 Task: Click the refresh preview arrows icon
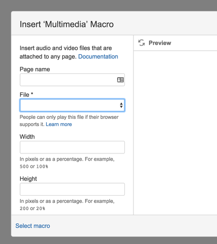click(x=141, y=43)
